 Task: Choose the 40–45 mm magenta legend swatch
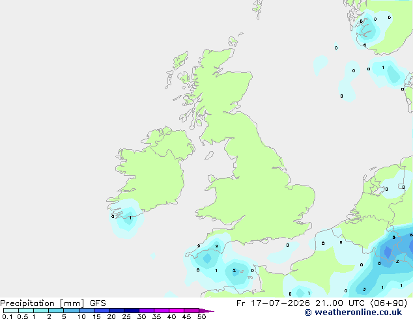177,311
